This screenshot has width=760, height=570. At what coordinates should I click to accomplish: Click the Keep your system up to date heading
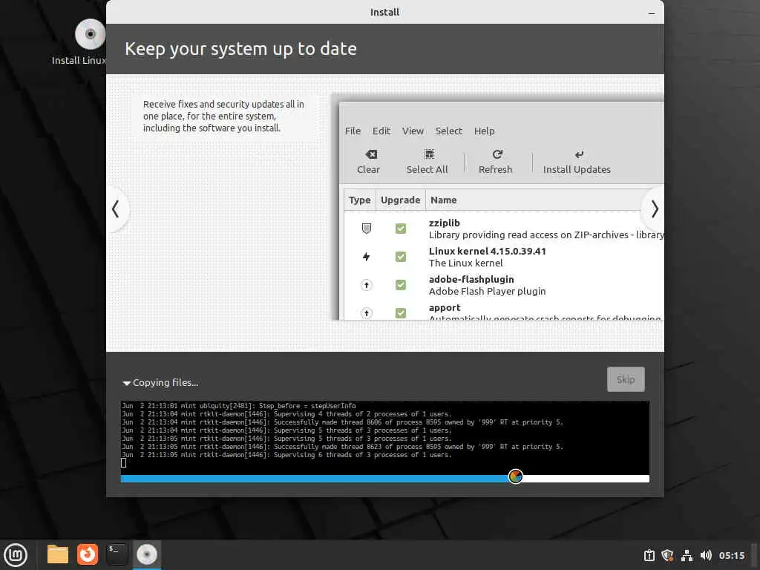click(x=241, y=49)
